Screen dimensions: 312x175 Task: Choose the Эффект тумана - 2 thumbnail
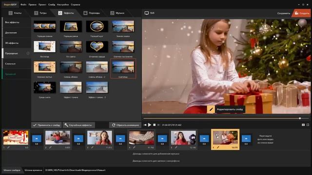(97, 87)
